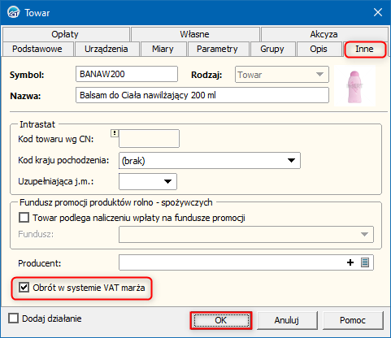The image size is (391, 338).
Task: Click the Anuluj button
Action: click(287, 320)
